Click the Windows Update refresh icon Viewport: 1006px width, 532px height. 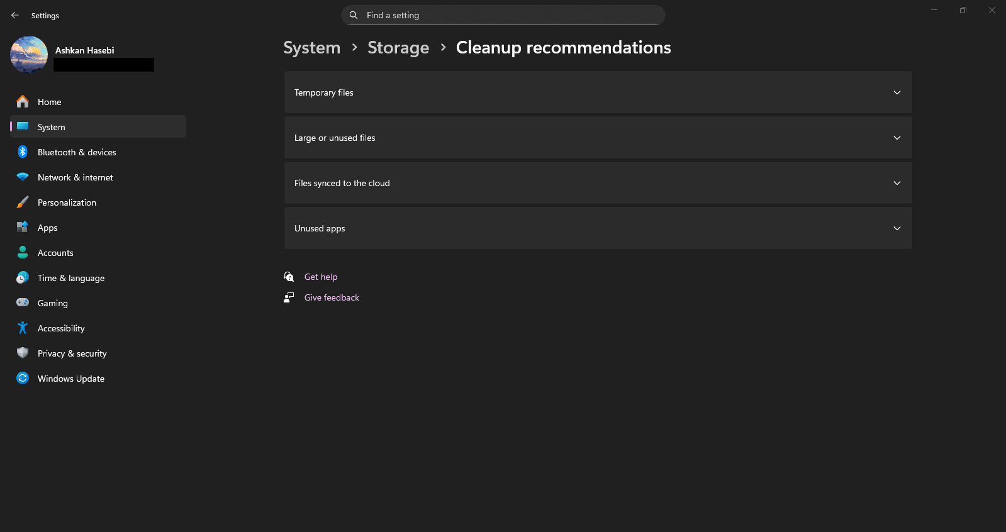tap(23, 379)
